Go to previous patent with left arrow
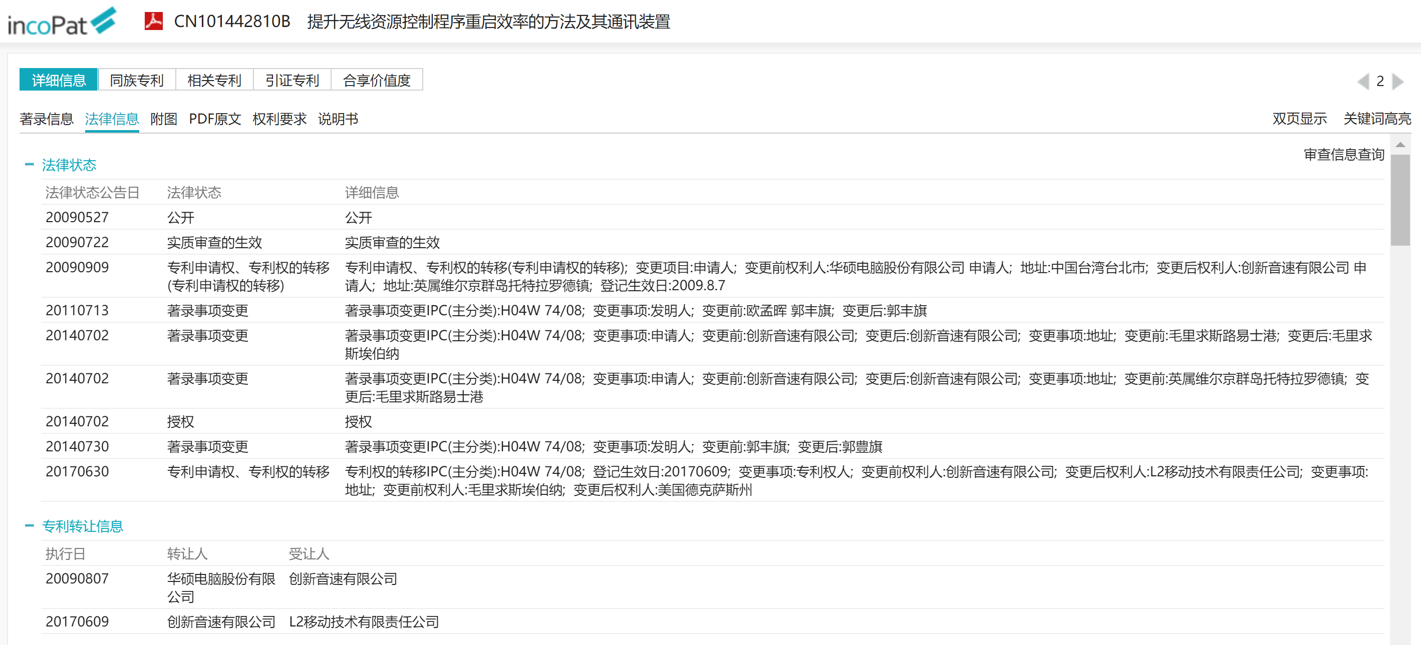1421x645 pixels. tap(1362, 82)
